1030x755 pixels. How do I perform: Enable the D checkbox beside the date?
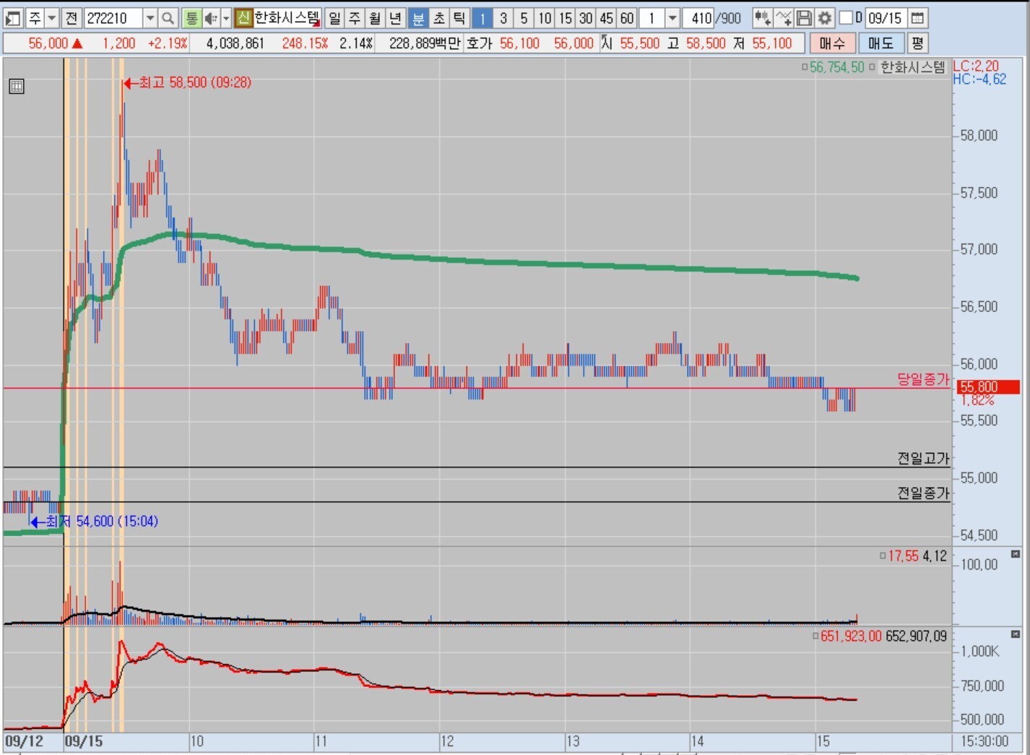(846, 18)
